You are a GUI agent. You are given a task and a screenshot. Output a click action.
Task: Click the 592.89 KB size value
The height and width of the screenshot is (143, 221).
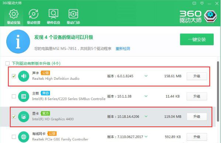coord(173,137)
